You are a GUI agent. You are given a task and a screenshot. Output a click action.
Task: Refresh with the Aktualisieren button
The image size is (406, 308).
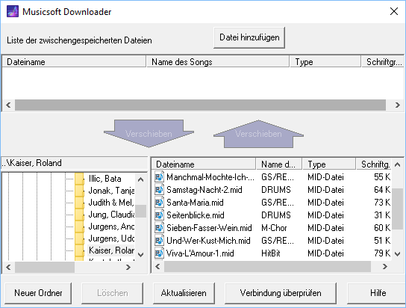[184, 293]
